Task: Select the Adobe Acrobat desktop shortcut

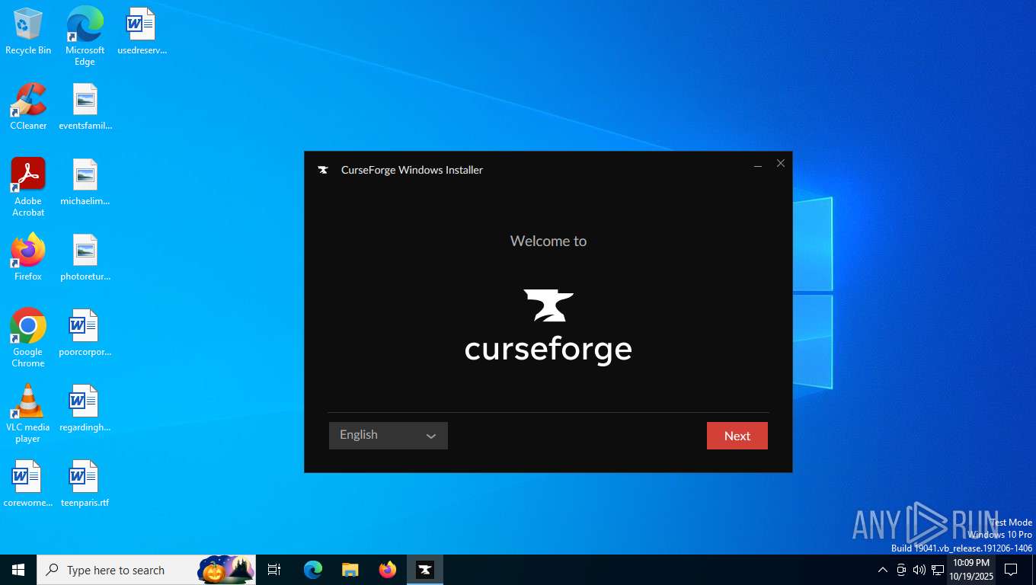Action: [x=28, y=187]
